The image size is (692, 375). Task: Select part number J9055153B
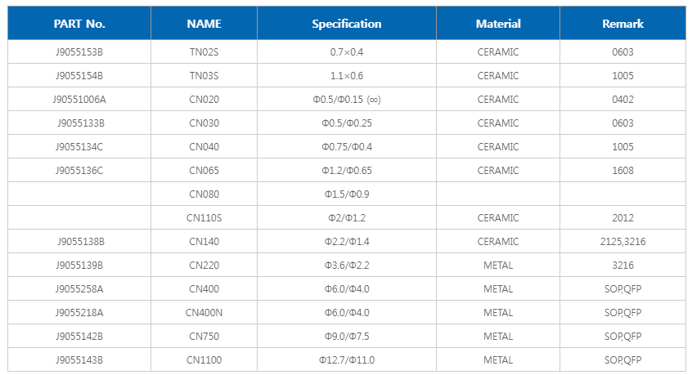(x=79, y=52)
